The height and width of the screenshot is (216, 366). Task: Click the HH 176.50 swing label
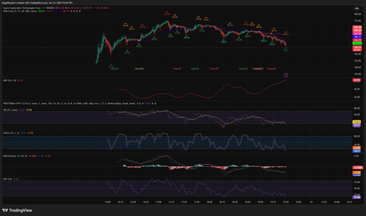pos(167,13)
